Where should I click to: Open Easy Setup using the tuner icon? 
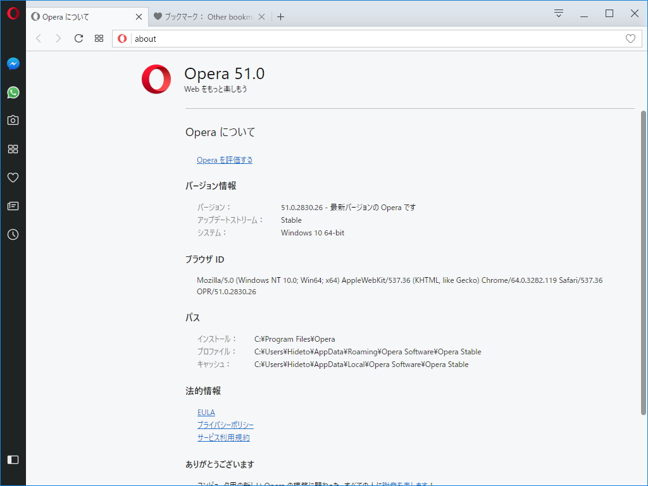(558, 13)
